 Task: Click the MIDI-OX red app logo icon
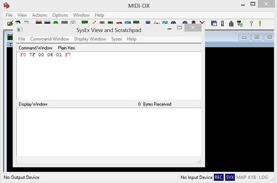[x=6, y=6]
